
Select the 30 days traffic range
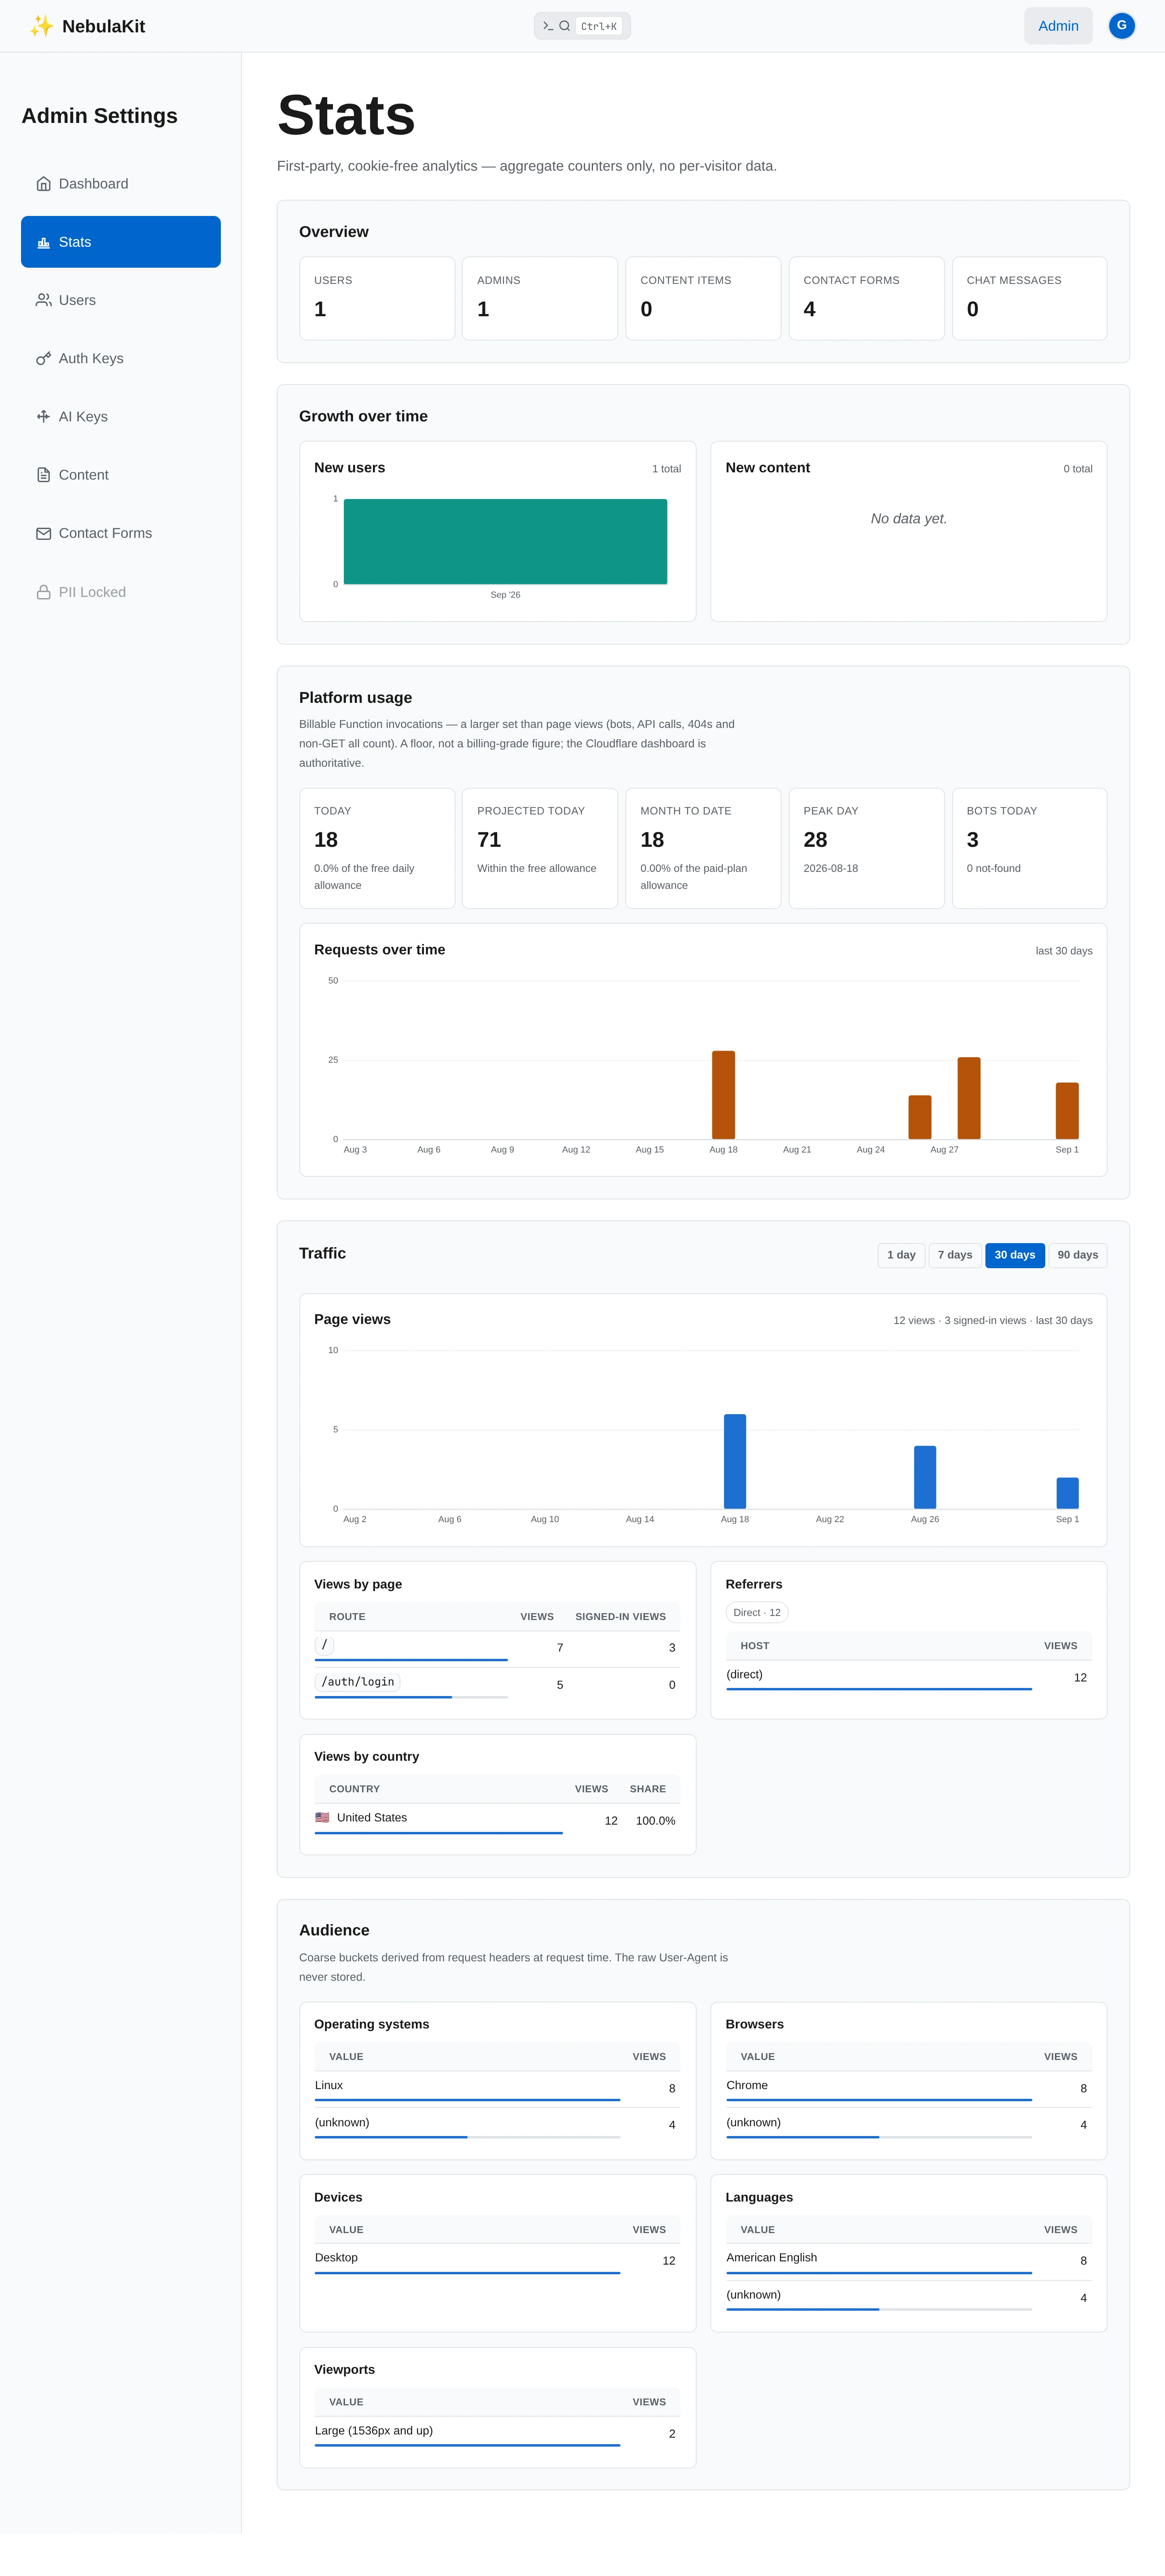(1014, 1255)
